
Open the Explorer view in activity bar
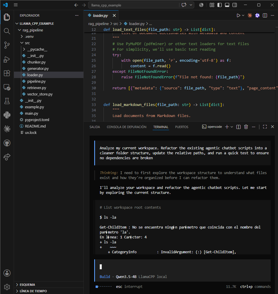(x=7, y=17)
